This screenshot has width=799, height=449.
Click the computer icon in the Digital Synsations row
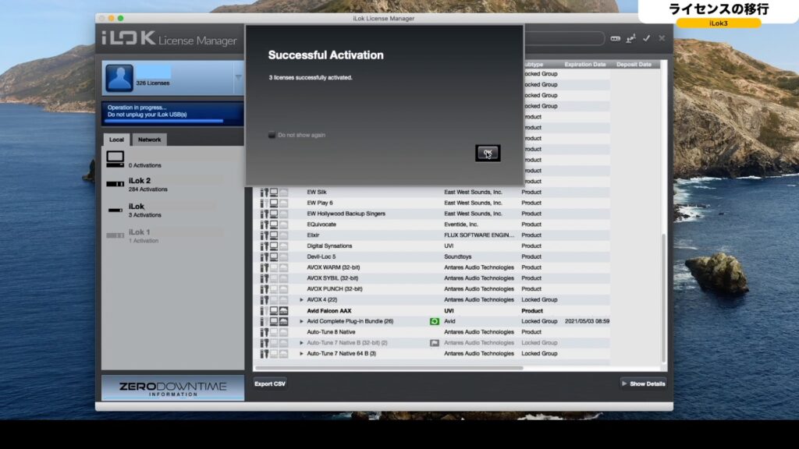point(274,246)
